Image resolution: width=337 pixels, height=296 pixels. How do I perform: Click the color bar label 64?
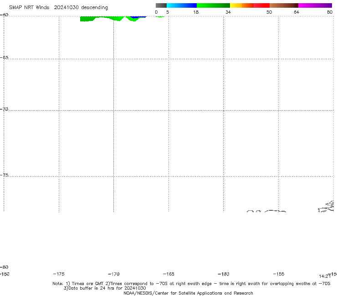pos(296,12)
